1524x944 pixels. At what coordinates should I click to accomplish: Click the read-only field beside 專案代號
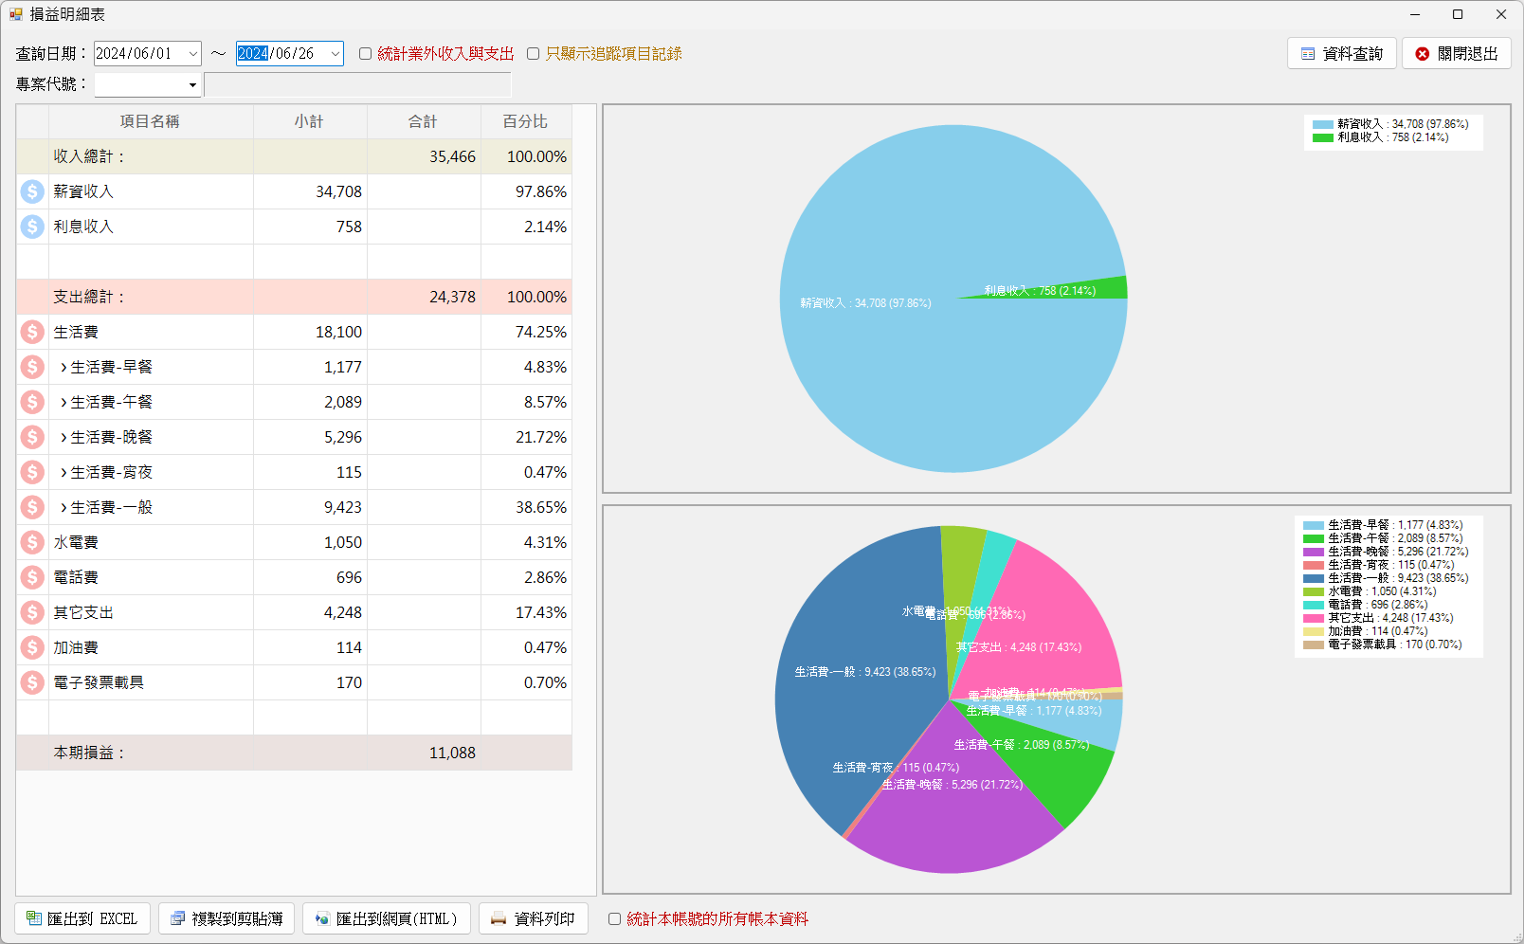(357, 84)
